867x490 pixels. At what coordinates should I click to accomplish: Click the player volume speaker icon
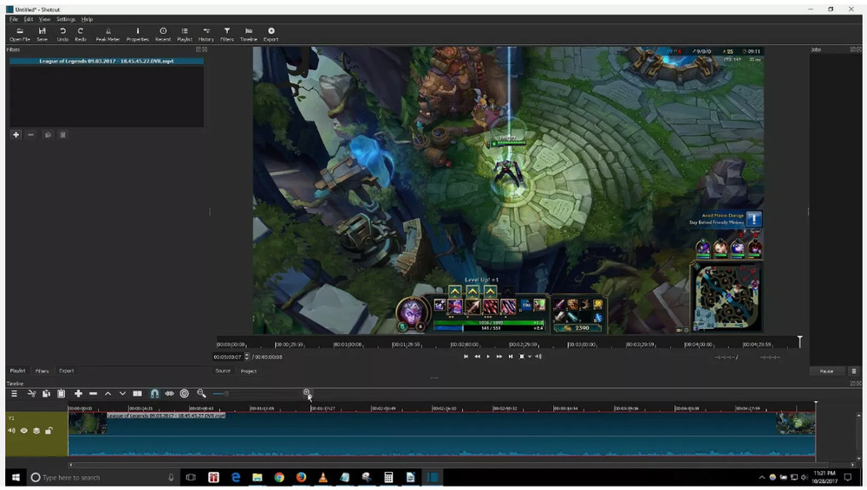pos(538,357)
